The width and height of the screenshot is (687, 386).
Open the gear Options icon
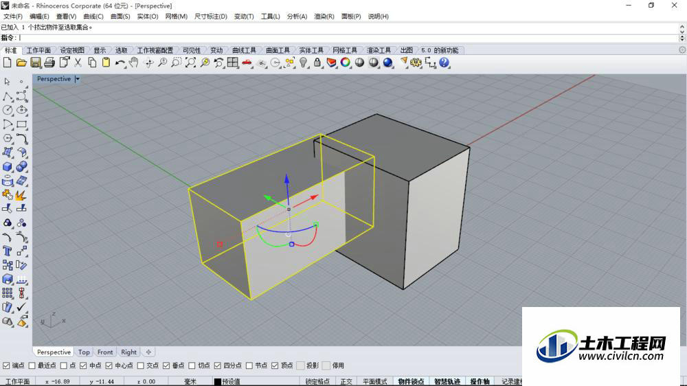(x=416, y=63)
